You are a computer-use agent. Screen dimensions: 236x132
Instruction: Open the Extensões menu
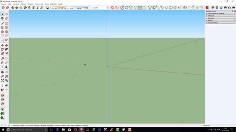click(53, 4)
